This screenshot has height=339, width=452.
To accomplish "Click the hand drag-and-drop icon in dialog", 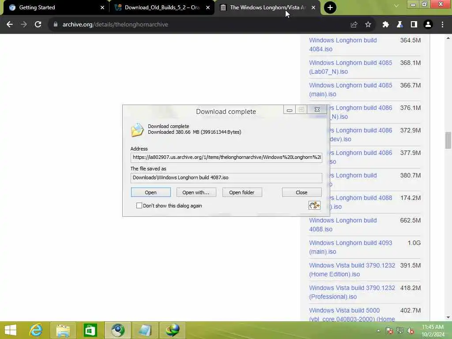I will pos(314,205).
